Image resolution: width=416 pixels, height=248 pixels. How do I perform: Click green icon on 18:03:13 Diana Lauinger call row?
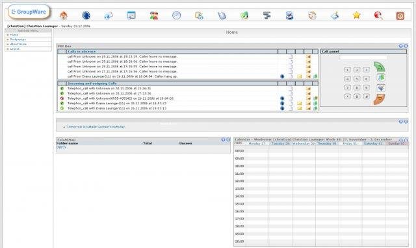tap(315, 108)
